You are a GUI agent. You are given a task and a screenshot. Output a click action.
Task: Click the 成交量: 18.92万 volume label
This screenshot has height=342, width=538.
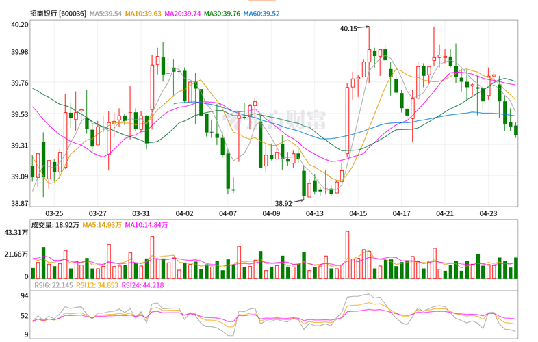pos(55,225)
